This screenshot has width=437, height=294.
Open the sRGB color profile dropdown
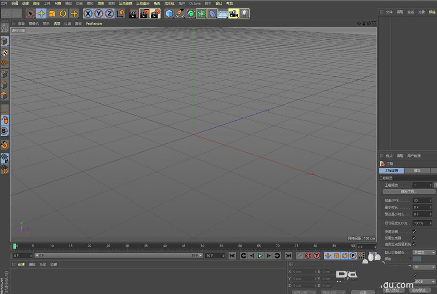tap(425, 281)
